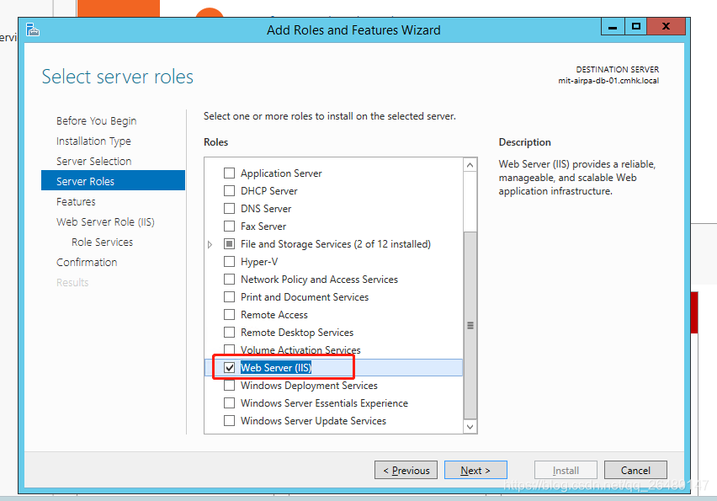This screenshot has width=717, height=501.
Task: Minimize the wizard window
Action: (613, 27)
